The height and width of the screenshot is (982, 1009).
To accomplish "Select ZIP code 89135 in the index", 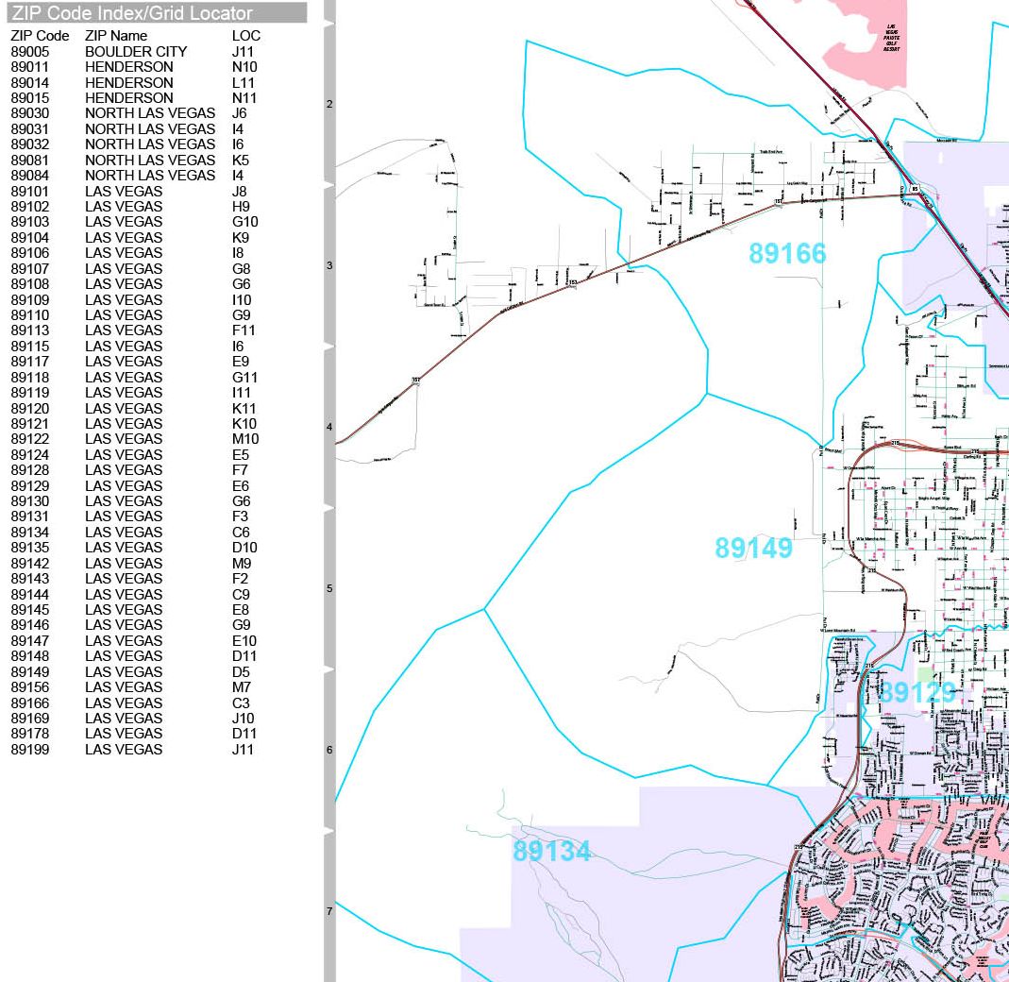I will point(30,548).
